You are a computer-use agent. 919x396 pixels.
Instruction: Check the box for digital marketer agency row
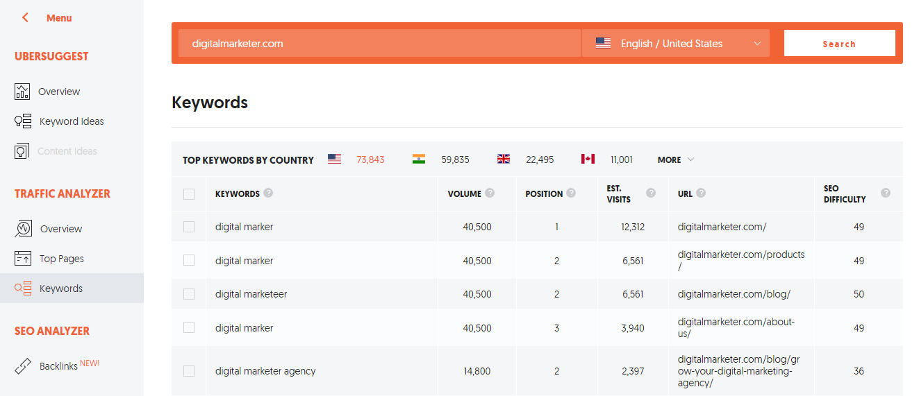tap(189, 371)
